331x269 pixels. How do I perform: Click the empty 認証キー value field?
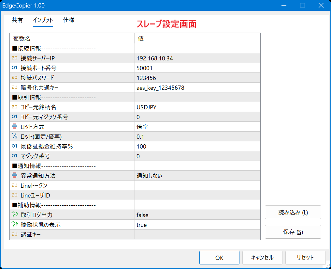pyautogui.click(x=197, y=234)
